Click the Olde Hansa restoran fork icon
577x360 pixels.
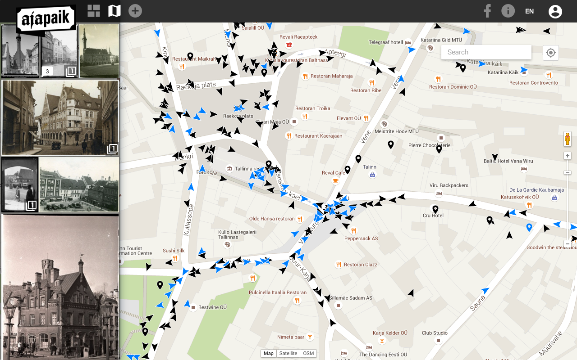tap(300, 219)
